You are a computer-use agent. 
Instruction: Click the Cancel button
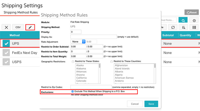(135, 104)
